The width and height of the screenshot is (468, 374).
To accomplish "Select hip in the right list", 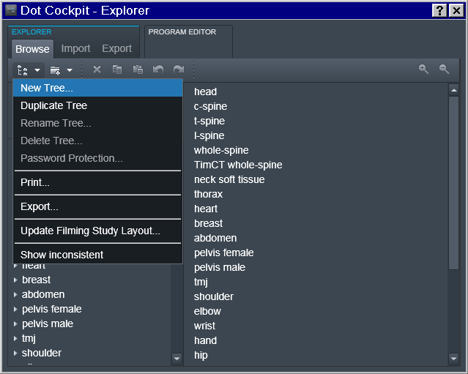I will [x=201, y=355].
